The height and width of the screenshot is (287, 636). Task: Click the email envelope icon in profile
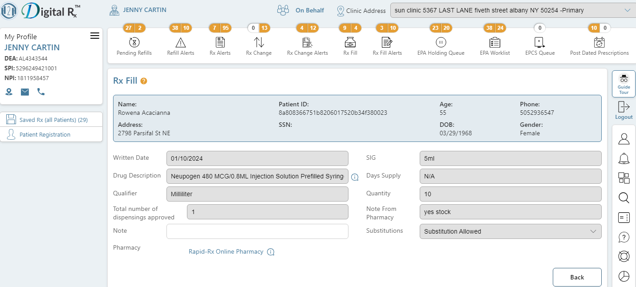click(25, 92)
